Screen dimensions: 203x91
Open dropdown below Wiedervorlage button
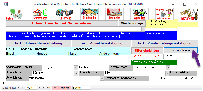pos(143,29)
